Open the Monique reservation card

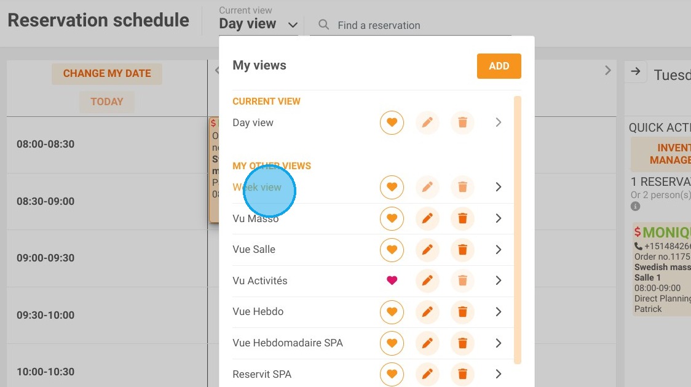(x=661, y=269)
